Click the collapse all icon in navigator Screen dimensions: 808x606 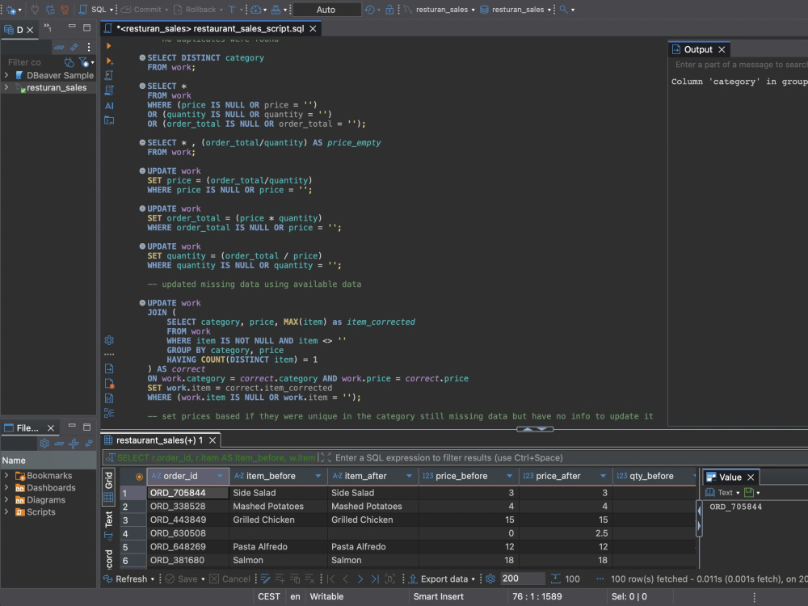pos(59,48)
